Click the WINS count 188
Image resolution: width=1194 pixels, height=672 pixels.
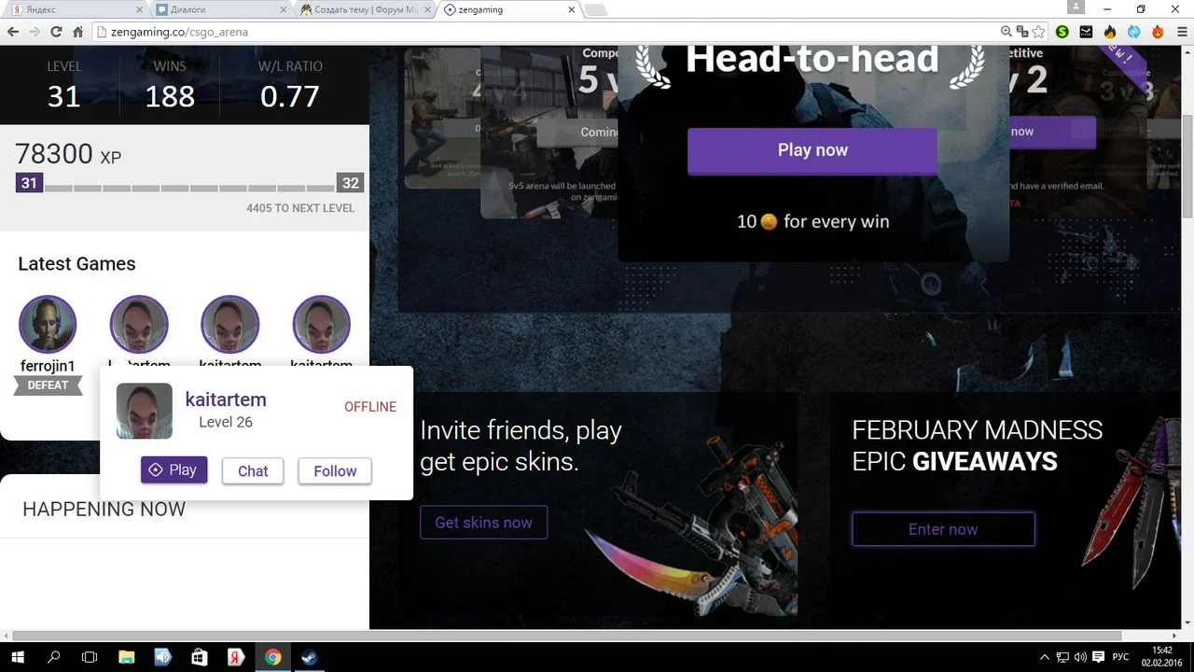click(x=170, y=96)
